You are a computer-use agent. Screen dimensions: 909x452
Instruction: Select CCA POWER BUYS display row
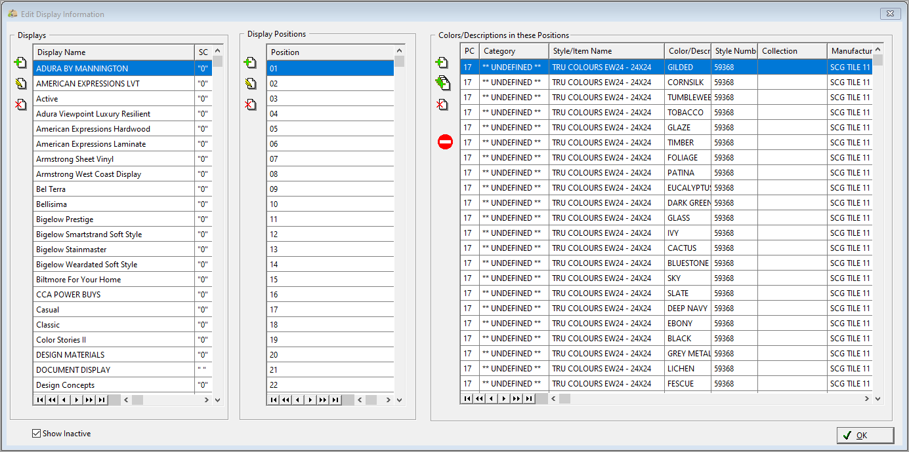tap(123, 295)
